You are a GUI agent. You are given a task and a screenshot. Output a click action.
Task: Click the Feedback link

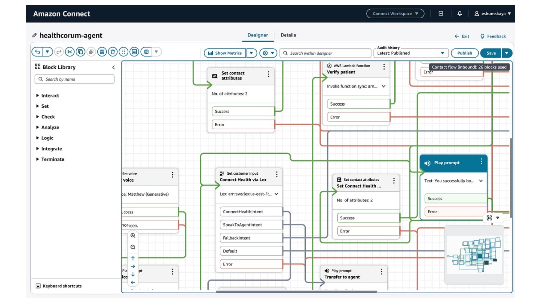493,36
